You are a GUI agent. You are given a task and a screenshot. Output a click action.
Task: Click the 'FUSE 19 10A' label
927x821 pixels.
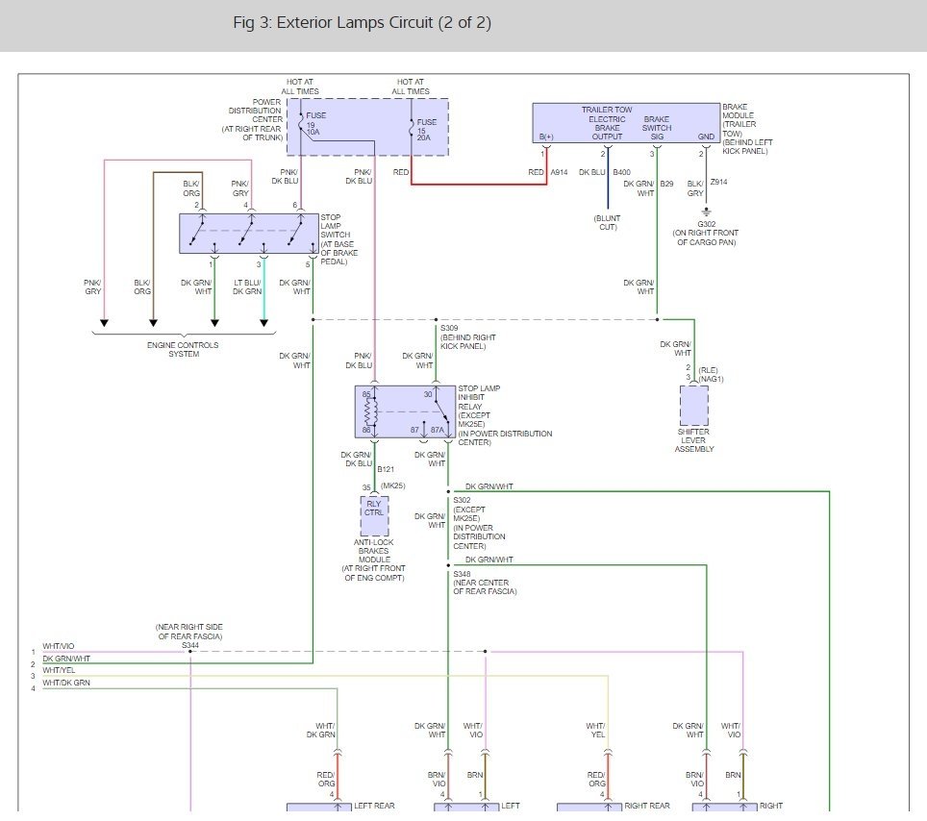[x=315, y=123]
